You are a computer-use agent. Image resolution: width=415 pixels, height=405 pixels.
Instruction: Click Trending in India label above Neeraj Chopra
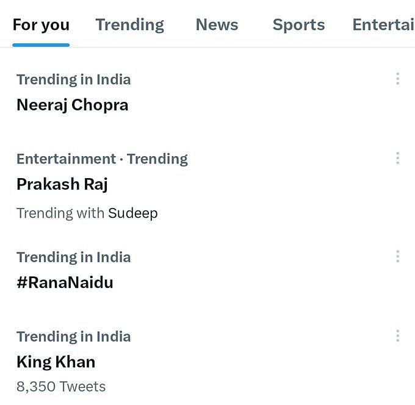(74, 80)
